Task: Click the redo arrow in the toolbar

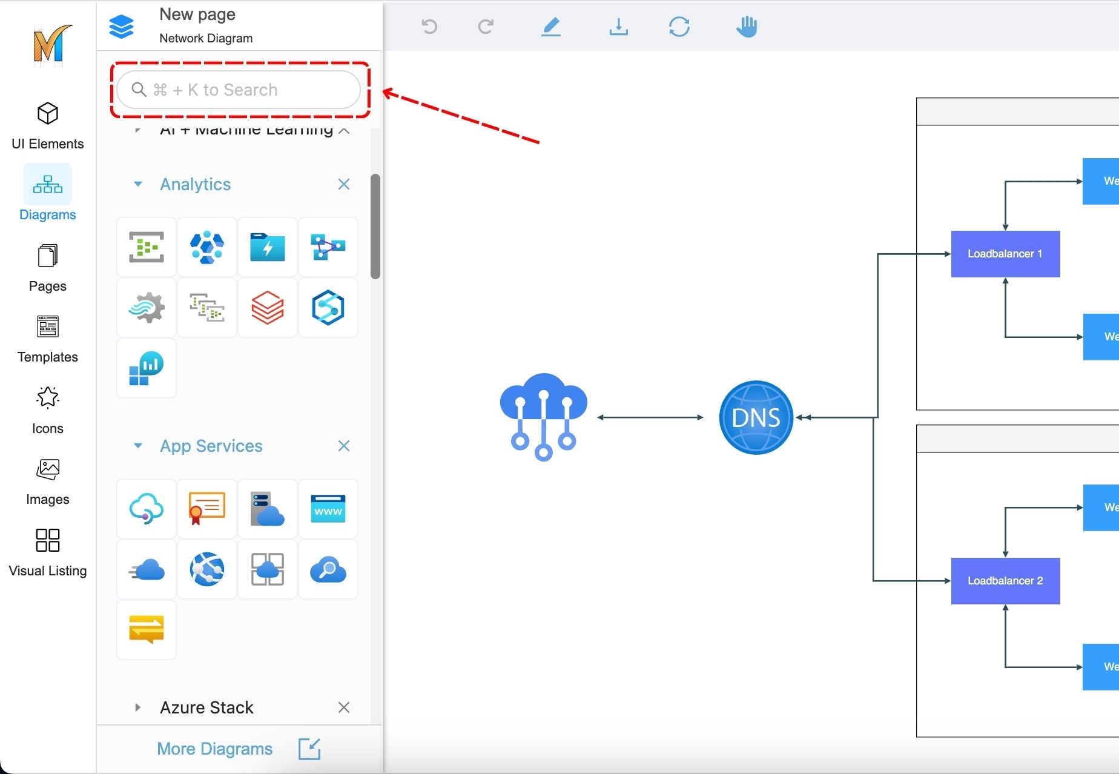Action: click(x=486, y=27)
